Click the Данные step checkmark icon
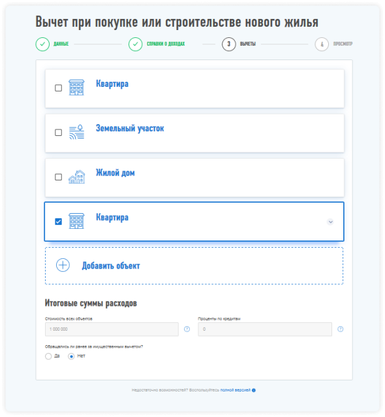The width and height of the screenshot is (385, 417). click(x=42, y=44)
